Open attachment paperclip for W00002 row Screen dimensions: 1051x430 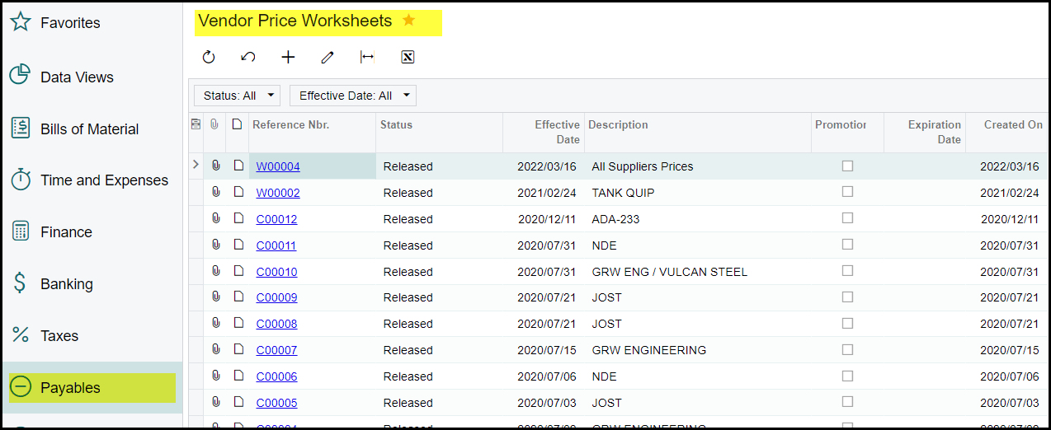(215, 192)
